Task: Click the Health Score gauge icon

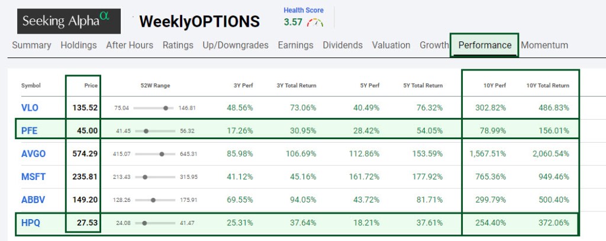Action: [x=316, y=23]
